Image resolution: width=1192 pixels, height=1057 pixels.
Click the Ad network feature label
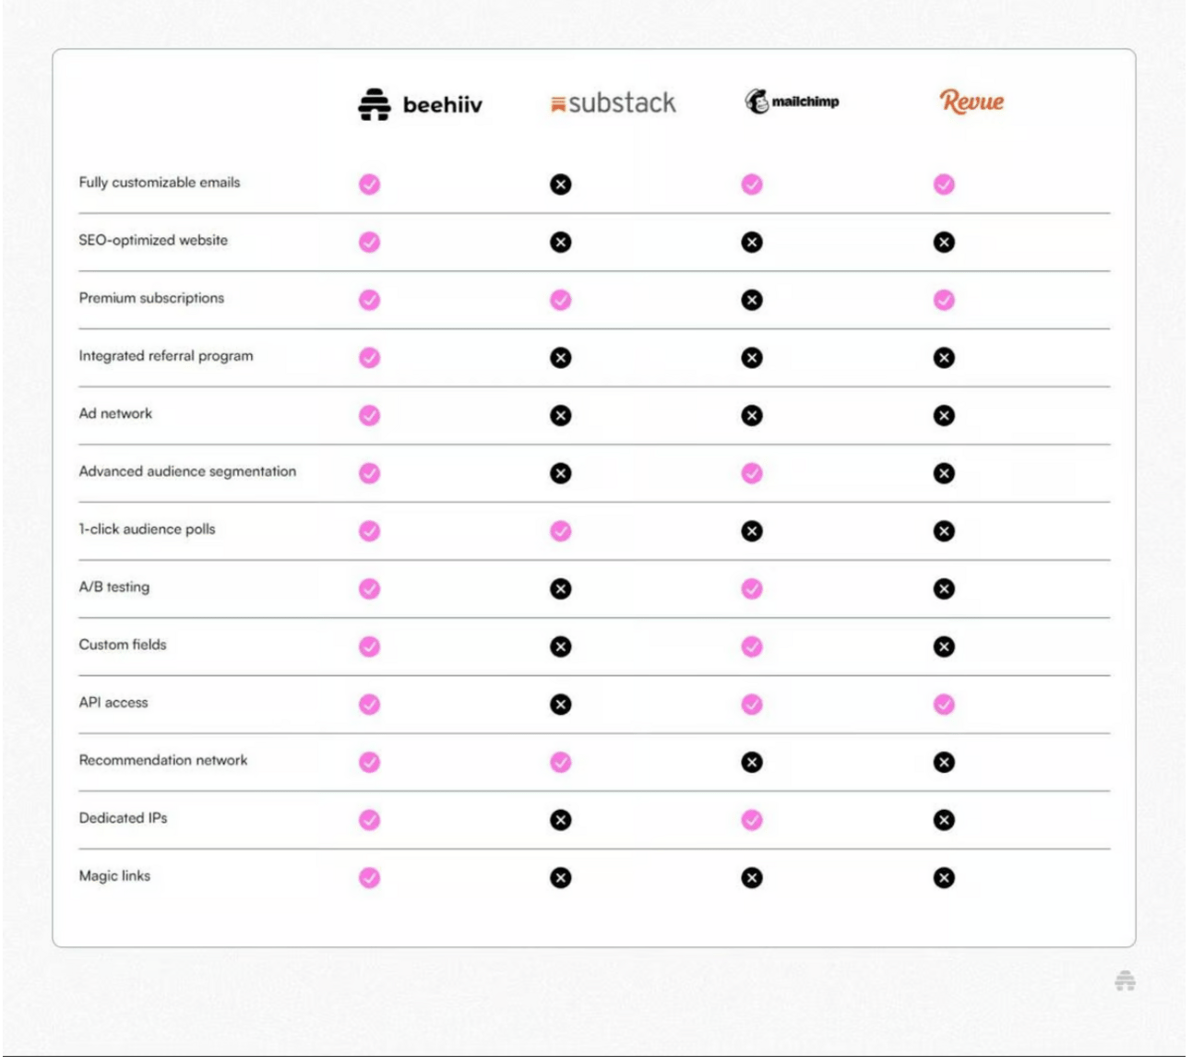tap(115, 413)
